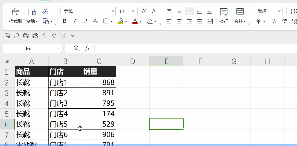Click header cell 销量
This screenshot has width=297, height=146.
pyautogui.click(x=99, y=72)
